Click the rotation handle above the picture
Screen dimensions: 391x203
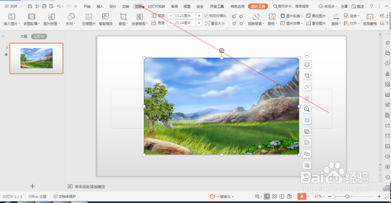(x=221, y=51)
